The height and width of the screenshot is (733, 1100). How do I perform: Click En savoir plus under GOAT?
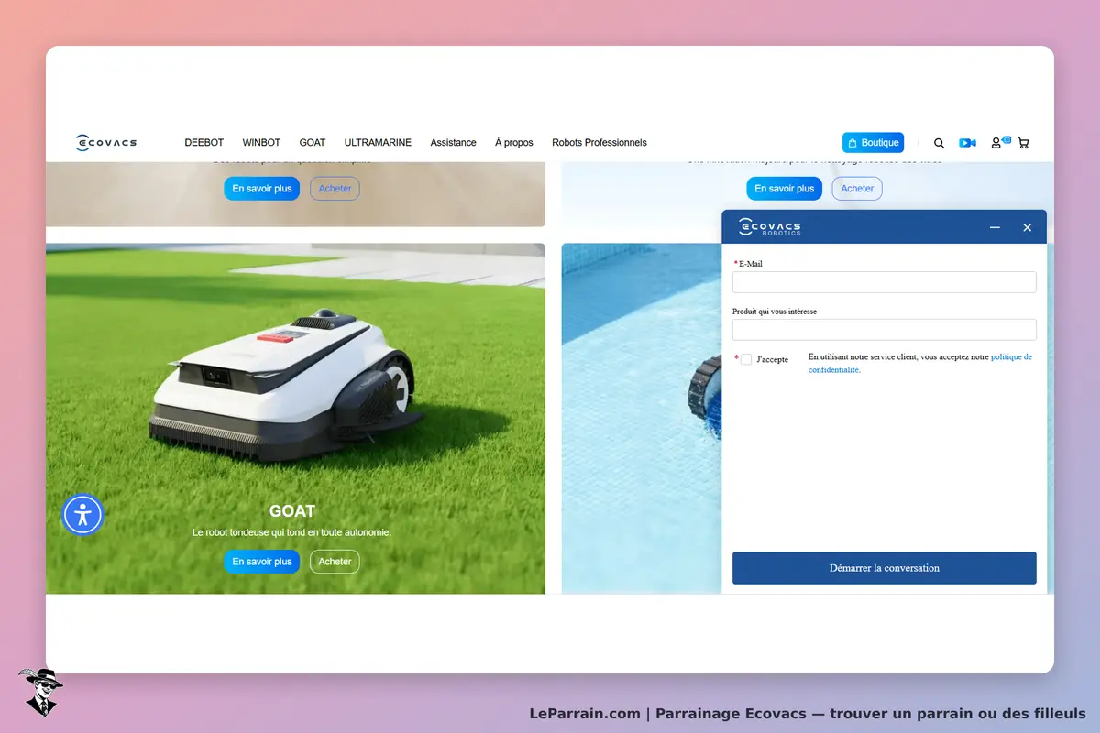[x=262, y=562]
